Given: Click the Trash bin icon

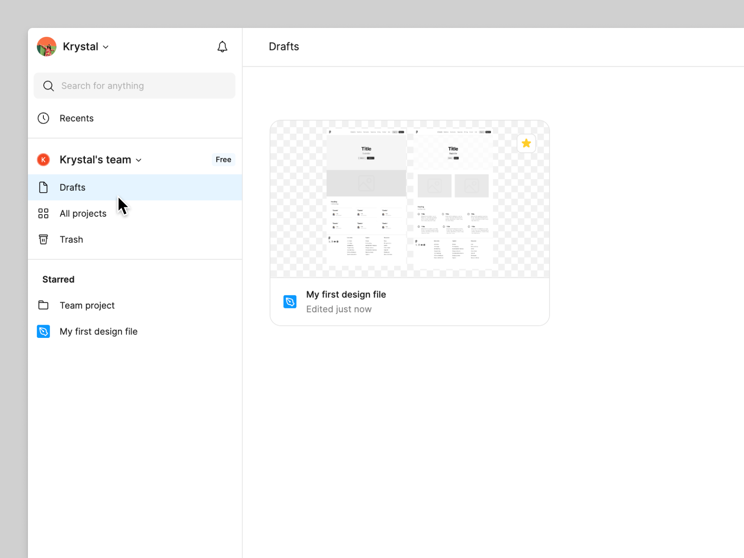Looking at the screenshot, I should click(43, 239).
